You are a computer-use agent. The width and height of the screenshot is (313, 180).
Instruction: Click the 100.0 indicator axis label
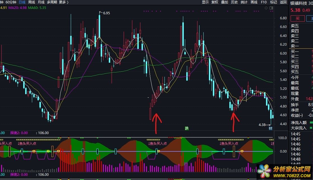click(282, 138)
